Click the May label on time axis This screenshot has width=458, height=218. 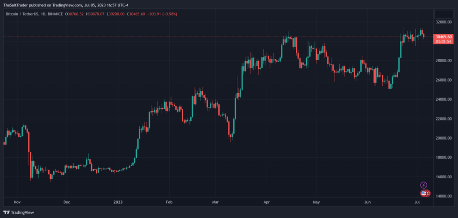pyautogui.click(x=316, y=202)
